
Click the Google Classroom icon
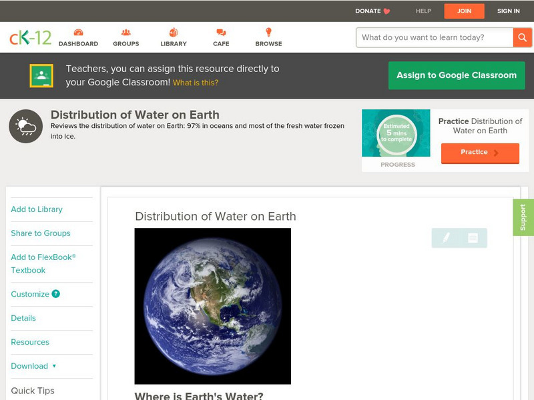[41, 75]
